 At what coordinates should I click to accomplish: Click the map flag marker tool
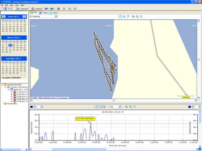tap(128, 16)
